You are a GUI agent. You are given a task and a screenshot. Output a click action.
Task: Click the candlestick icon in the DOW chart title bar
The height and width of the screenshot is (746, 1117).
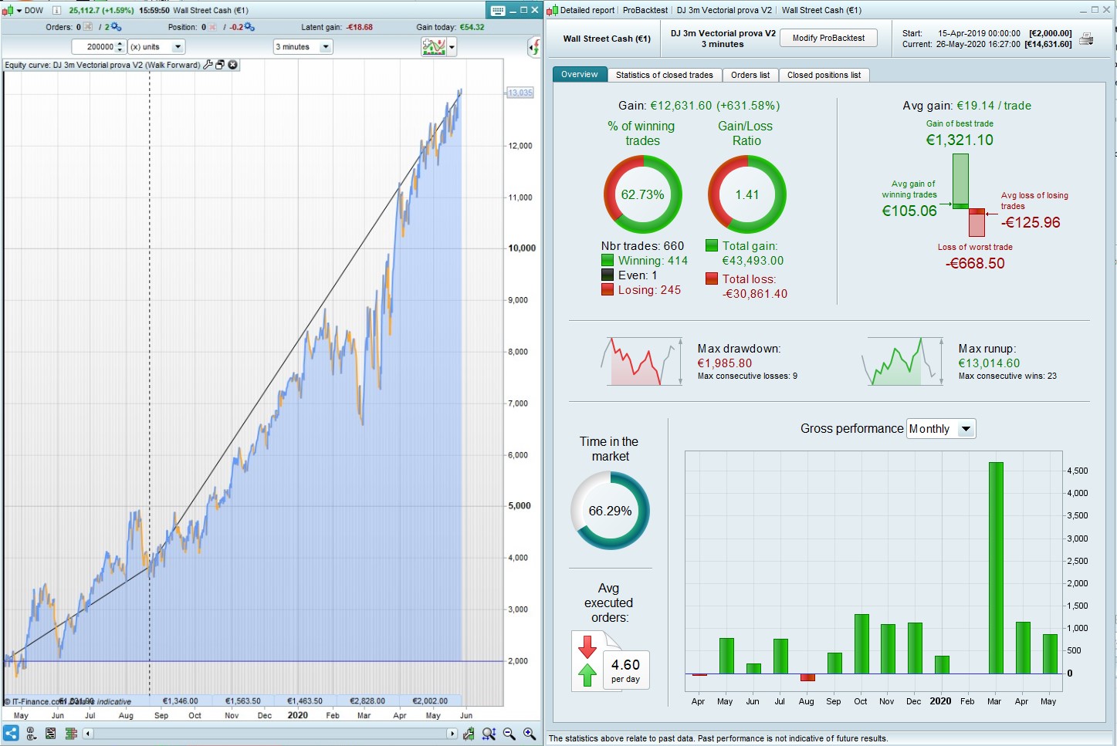(x=8, y=11)
